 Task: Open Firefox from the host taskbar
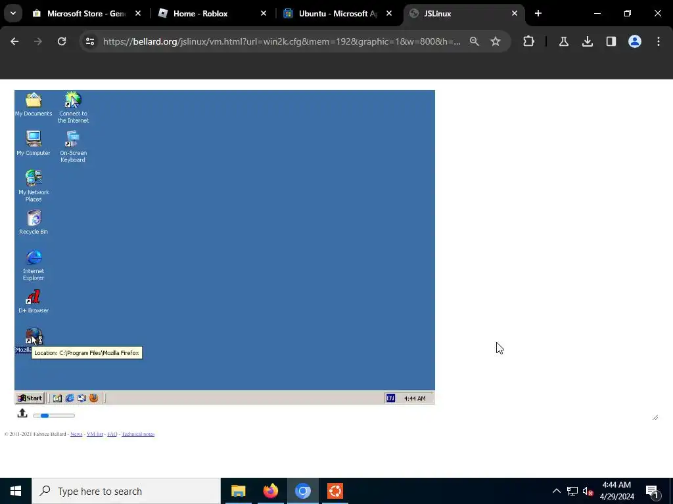(270, 491)
